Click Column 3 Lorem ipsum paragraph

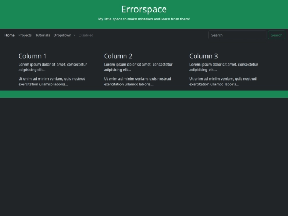coord(223,67)
